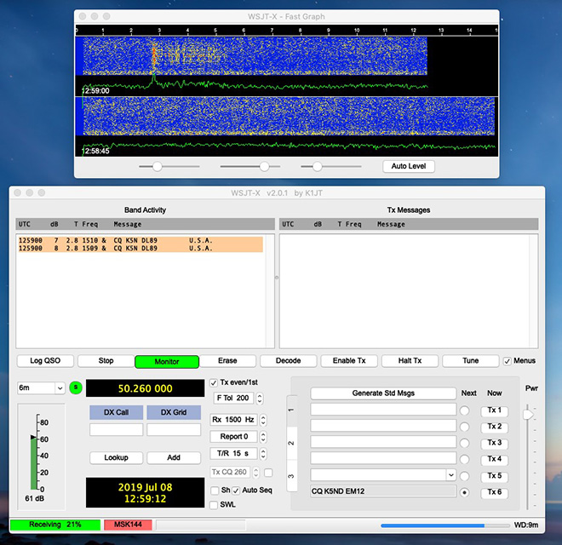562x545 pixels.
Task: Adjust the Tx CQ 260 stepper
Action: pyautogui.click(x=256, y=473)
